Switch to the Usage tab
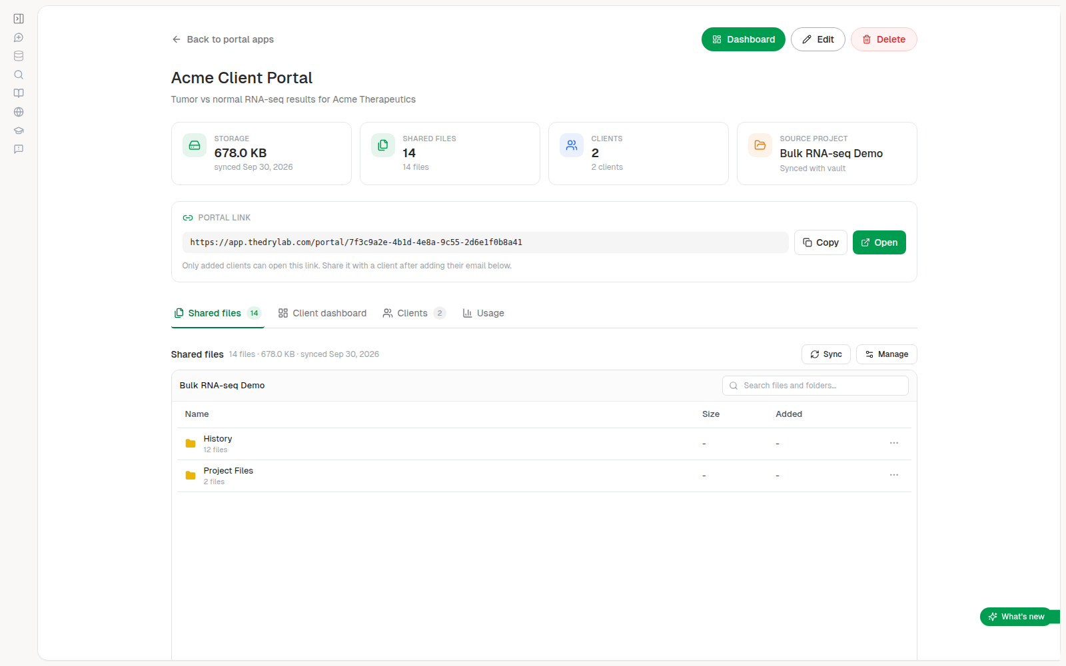 coord(484,313)
